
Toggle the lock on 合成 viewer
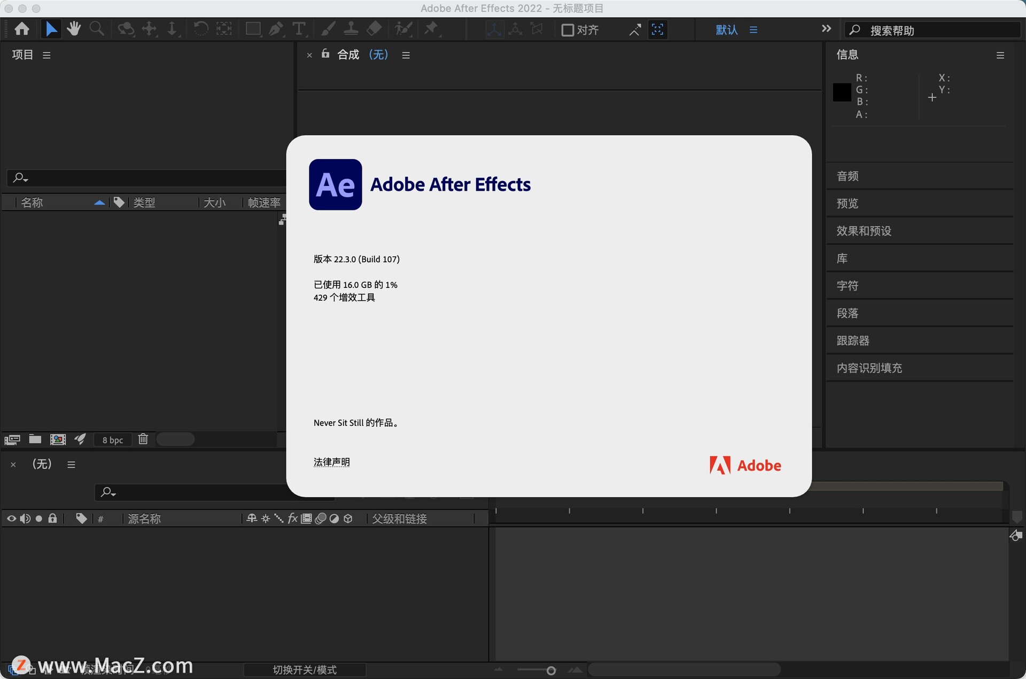tap(325, 53)
